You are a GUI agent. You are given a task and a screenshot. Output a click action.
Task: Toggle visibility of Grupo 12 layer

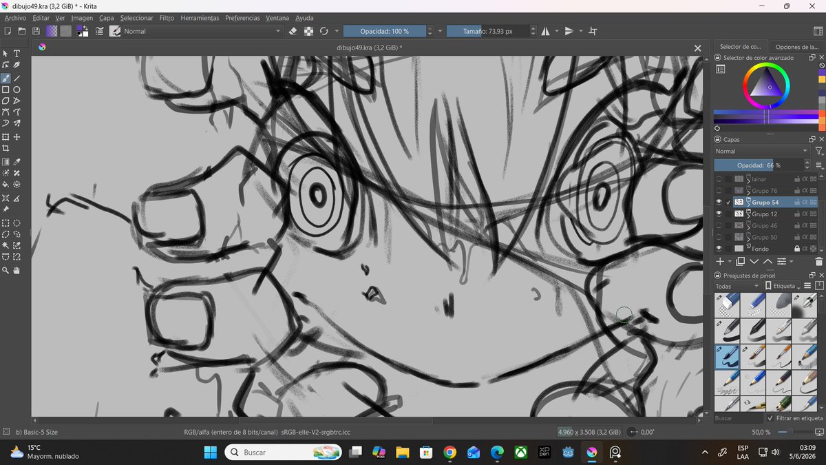[719, 214]
